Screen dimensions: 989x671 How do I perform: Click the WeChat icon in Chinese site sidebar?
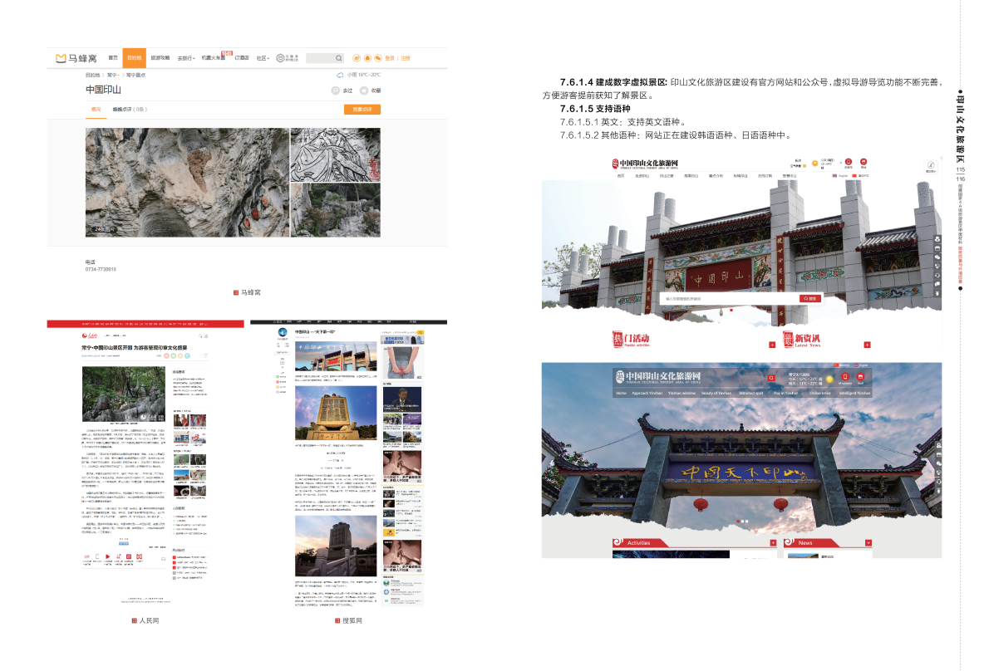point(937,257)
